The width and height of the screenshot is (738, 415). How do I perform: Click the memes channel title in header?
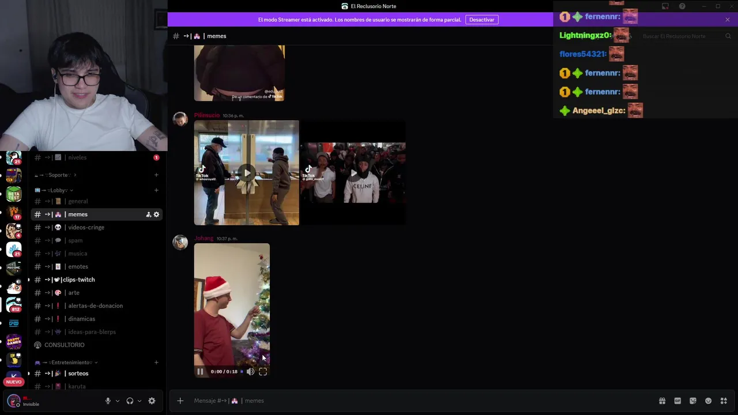(217, 36)
